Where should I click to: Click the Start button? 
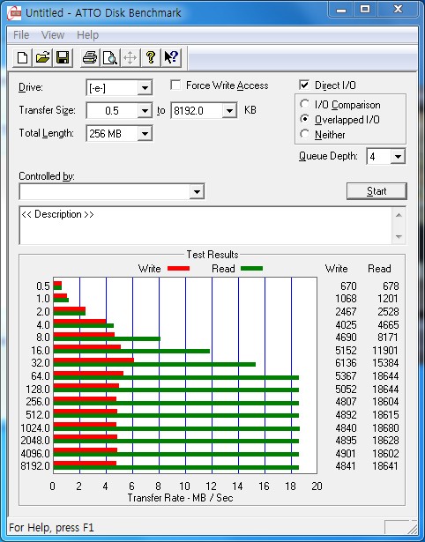pyautogui.click(x=377, y=191)
